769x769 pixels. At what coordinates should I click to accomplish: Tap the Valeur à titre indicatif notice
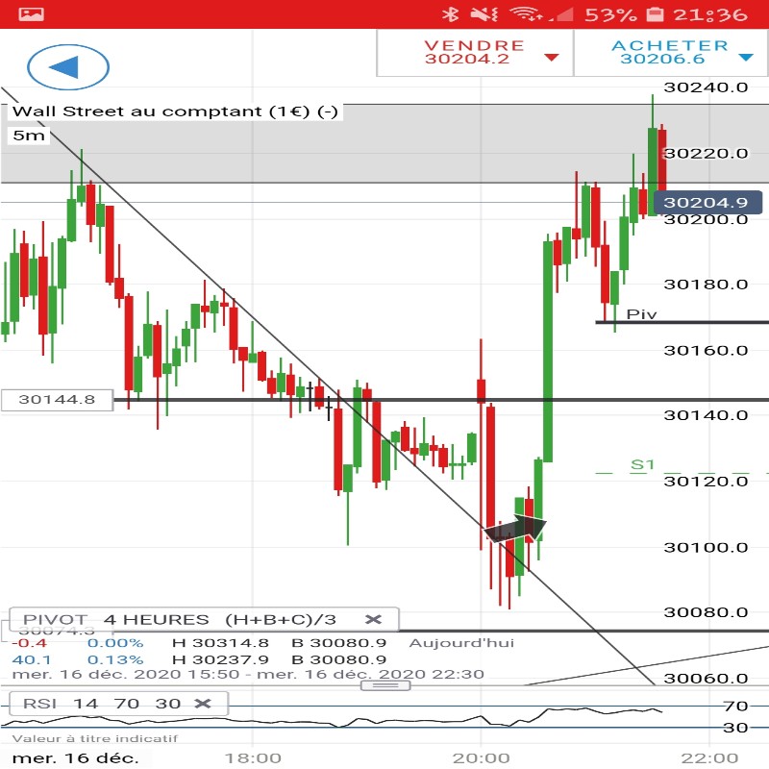click(x=94, y=738)
